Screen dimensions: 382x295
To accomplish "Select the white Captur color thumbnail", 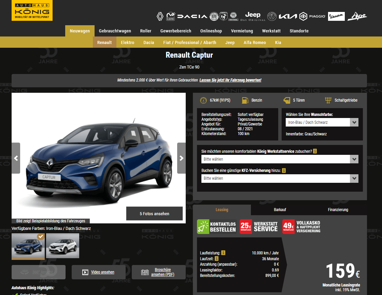I will tap(62, 246).
